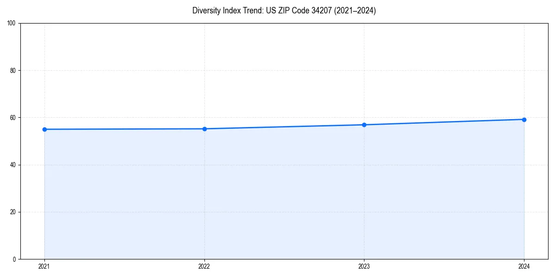
Task: Select the 2022 data point marker
Action: [x=204, y=128]
